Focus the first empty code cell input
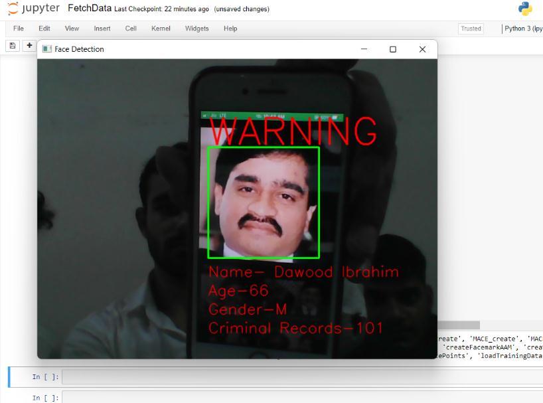This screenshot has width=543, height=403. tap(302, 376)
